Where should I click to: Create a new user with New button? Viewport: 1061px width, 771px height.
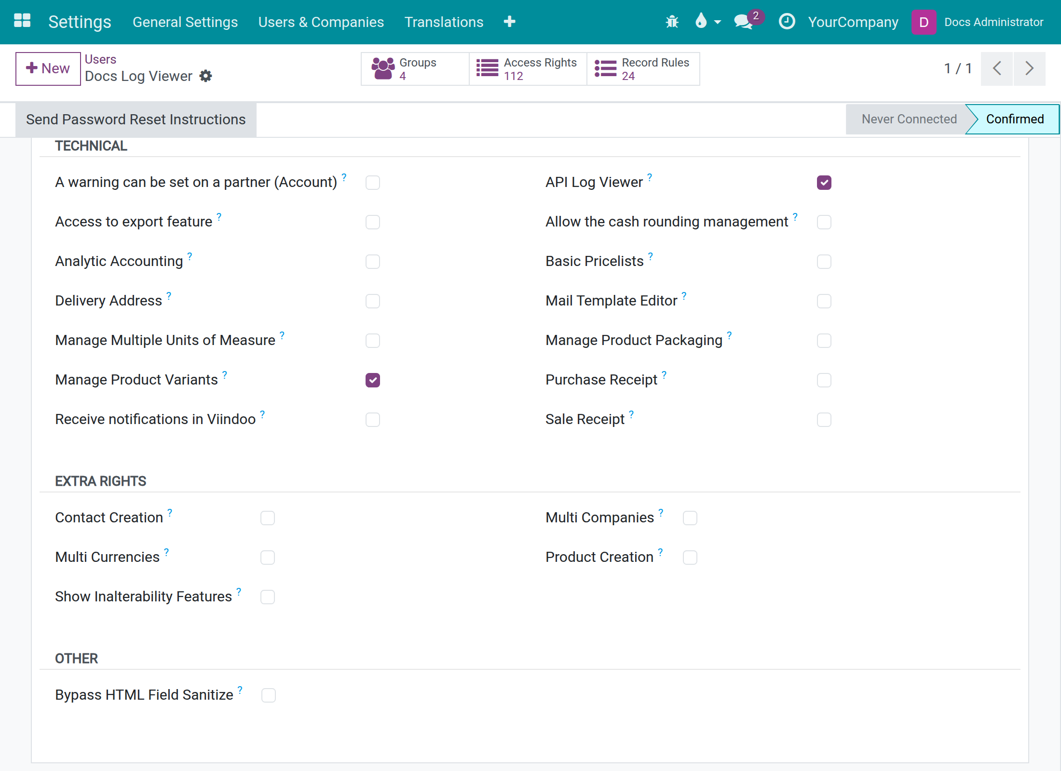[x=48, y=69]
